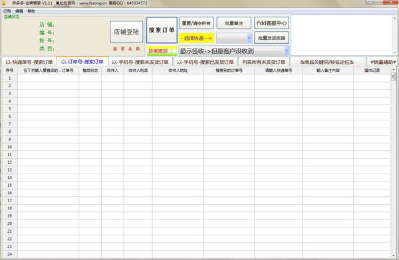Open the 订购 menu
This screenshot has width=399, height=260.
tap(7, 11)
